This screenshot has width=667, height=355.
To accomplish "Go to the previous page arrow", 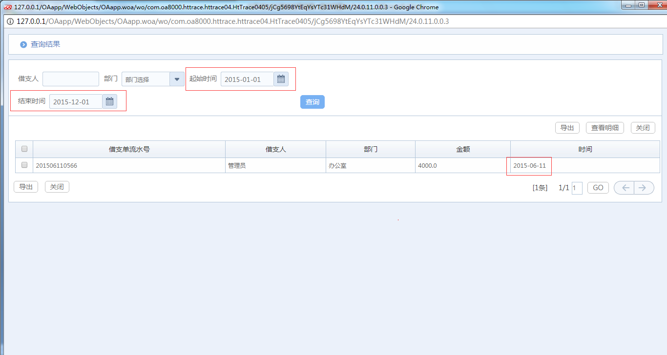I will pyautogui.click(x=625, y=188).
